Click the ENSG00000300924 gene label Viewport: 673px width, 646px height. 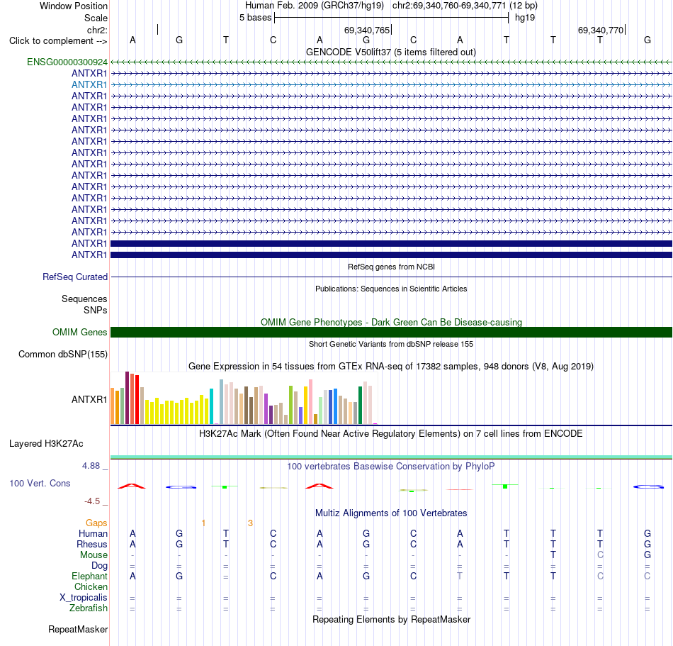tap(67, 62)
